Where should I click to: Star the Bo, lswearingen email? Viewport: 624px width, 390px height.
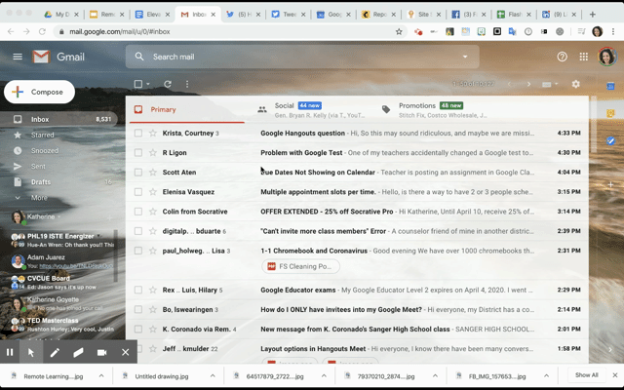(x=153, y=309)
